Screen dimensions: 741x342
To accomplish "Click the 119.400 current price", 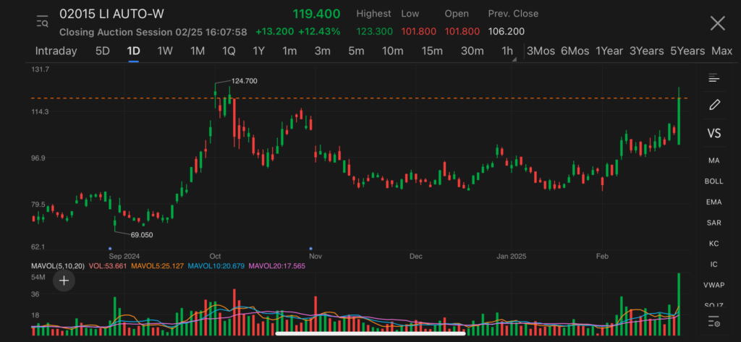I will pos(316,14).
